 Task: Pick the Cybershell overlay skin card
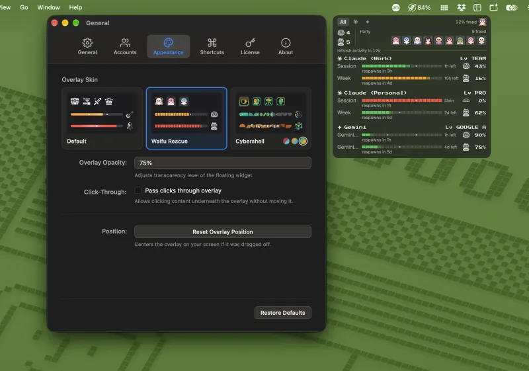click(x=270, y=118)
